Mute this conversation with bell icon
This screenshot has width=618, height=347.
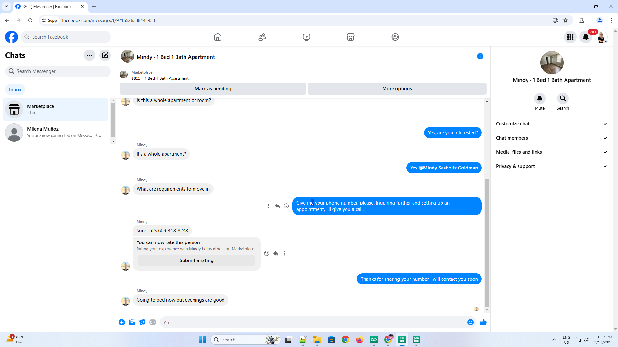(x=540, y=98)
